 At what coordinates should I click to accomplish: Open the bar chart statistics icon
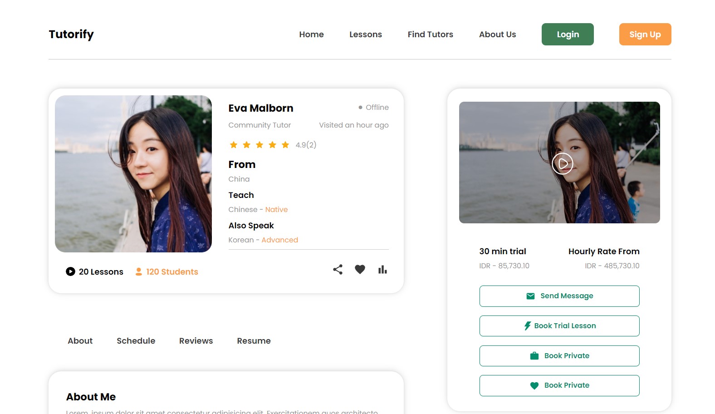(382, 270)
